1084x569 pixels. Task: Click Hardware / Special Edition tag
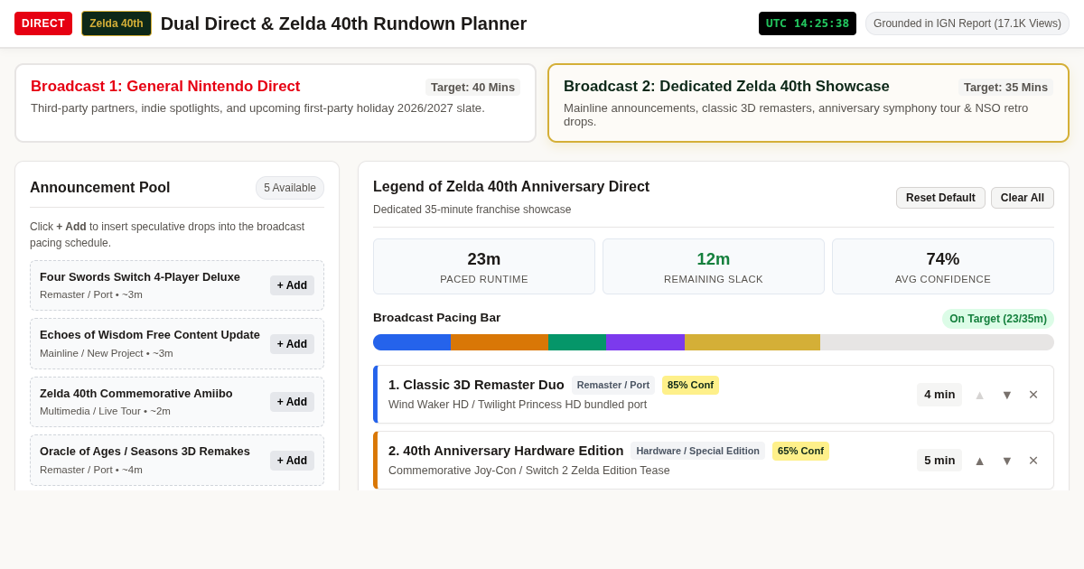point(697,451)
